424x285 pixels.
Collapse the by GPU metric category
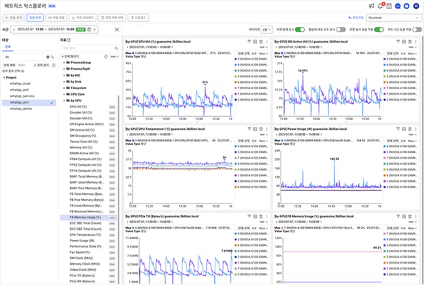point(64,101)
